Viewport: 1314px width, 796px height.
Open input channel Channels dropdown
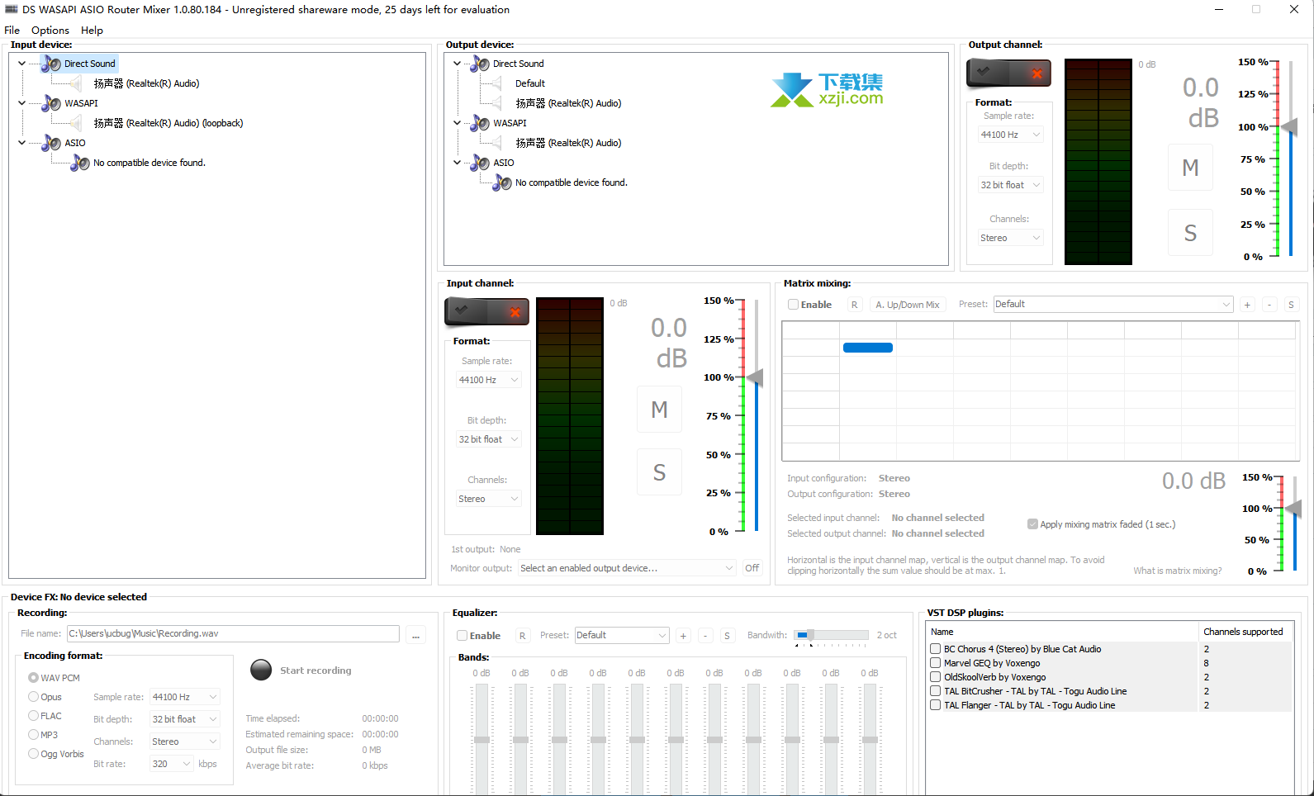(488, 499)
